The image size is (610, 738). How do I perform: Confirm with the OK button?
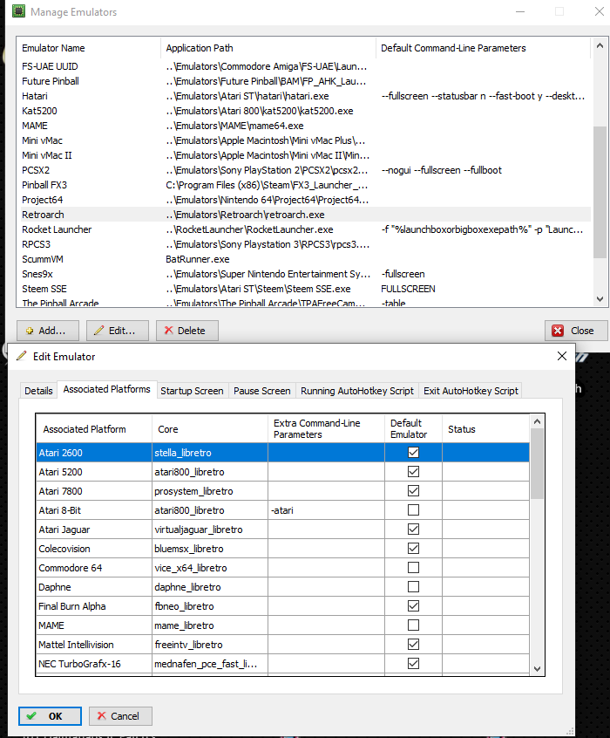(x=50, y=716)
